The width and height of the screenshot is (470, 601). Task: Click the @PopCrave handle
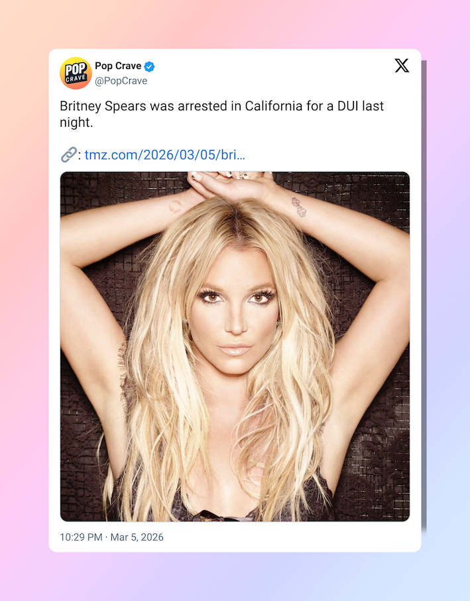121,81
